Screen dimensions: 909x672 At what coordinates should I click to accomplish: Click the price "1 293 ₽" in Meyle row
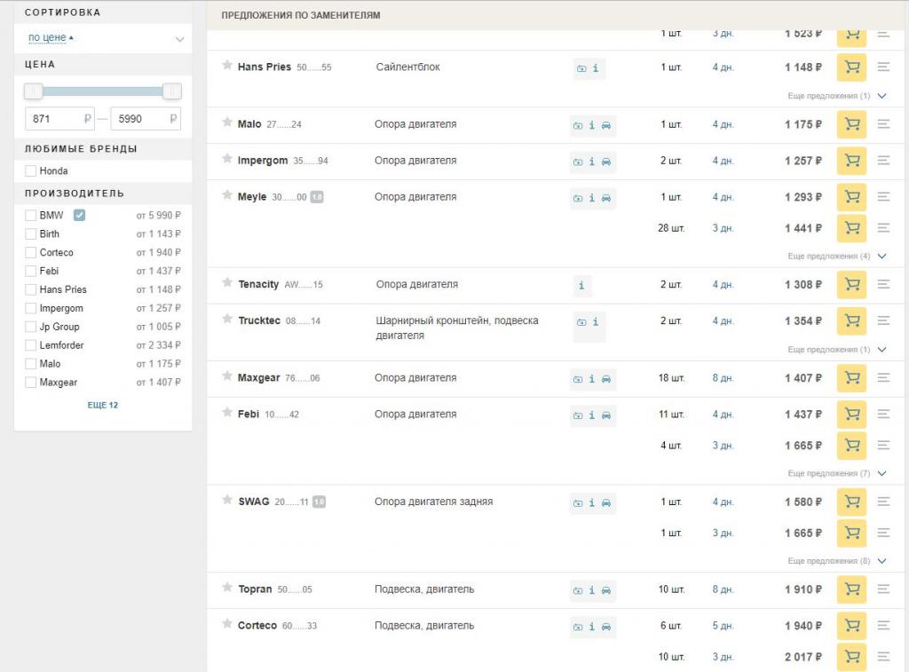pos(803,197)
